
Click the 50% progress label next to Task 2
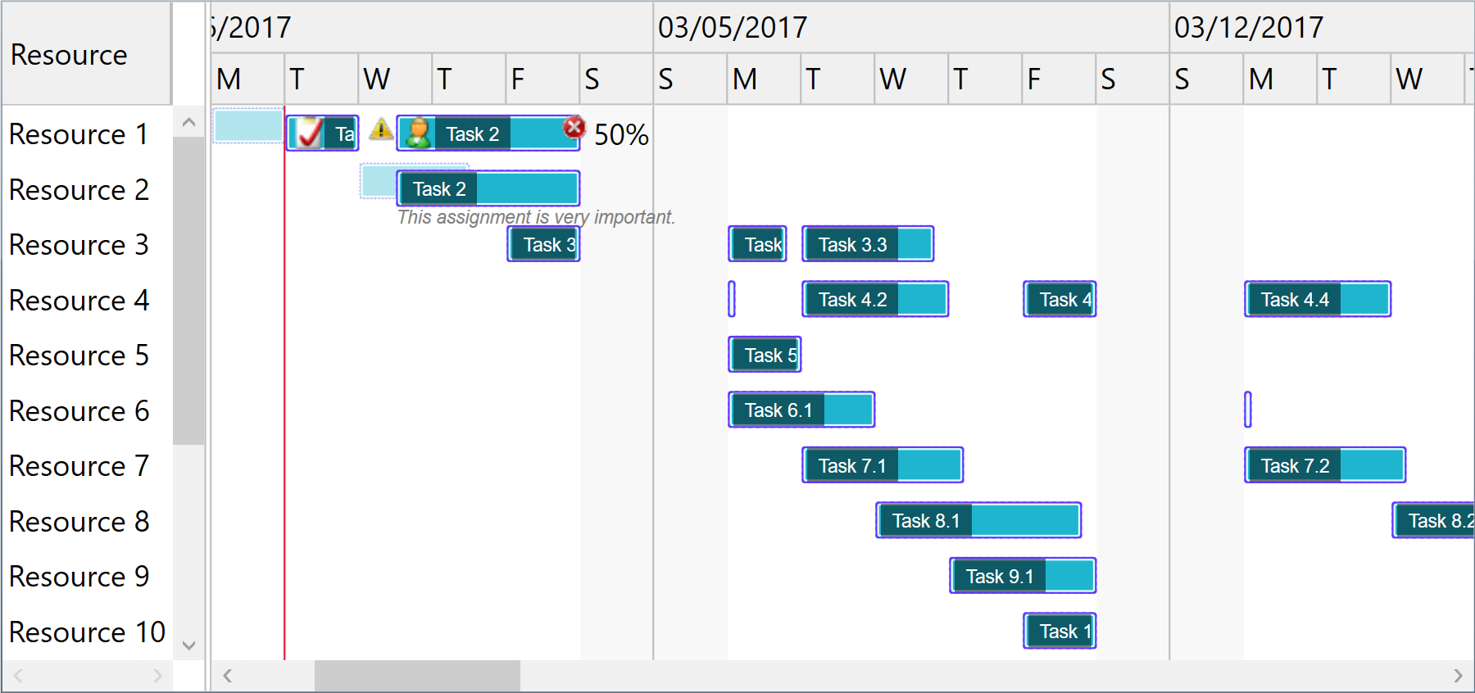[x=619, y=136]
